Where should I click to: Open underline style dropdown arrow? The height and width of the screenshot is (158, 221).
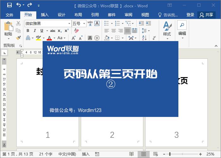47,31
